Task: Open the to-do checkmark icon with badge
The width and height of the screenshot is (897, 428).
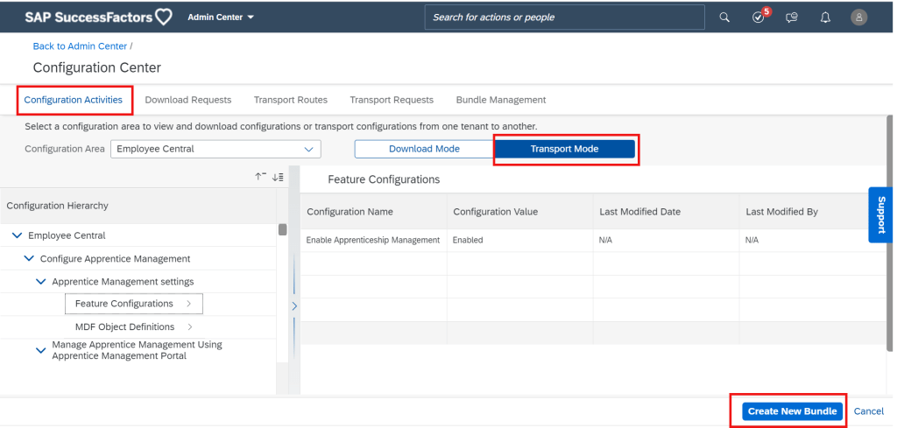Action: click(759, 18)
